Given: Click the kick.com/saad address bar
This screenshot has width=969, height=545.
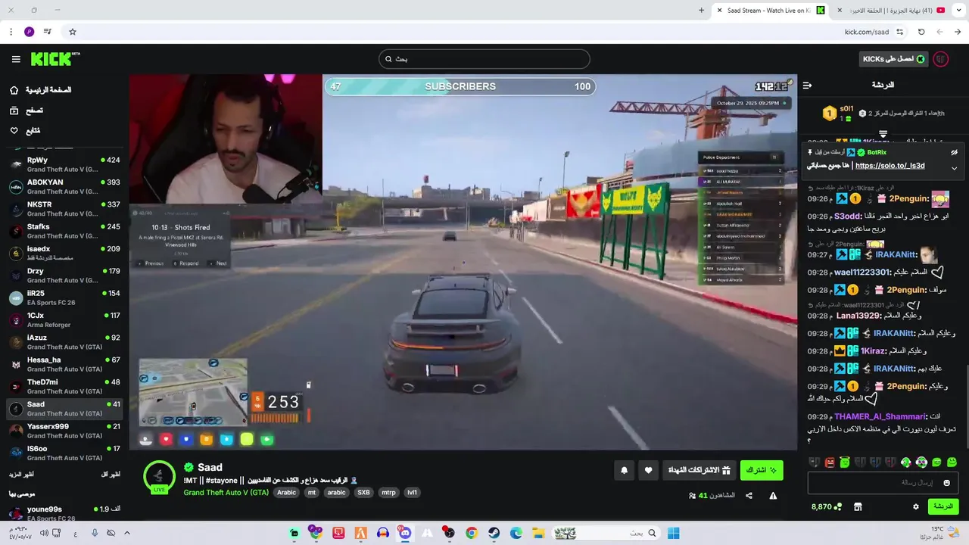Looking at the screenshot, I should (866, 32).
